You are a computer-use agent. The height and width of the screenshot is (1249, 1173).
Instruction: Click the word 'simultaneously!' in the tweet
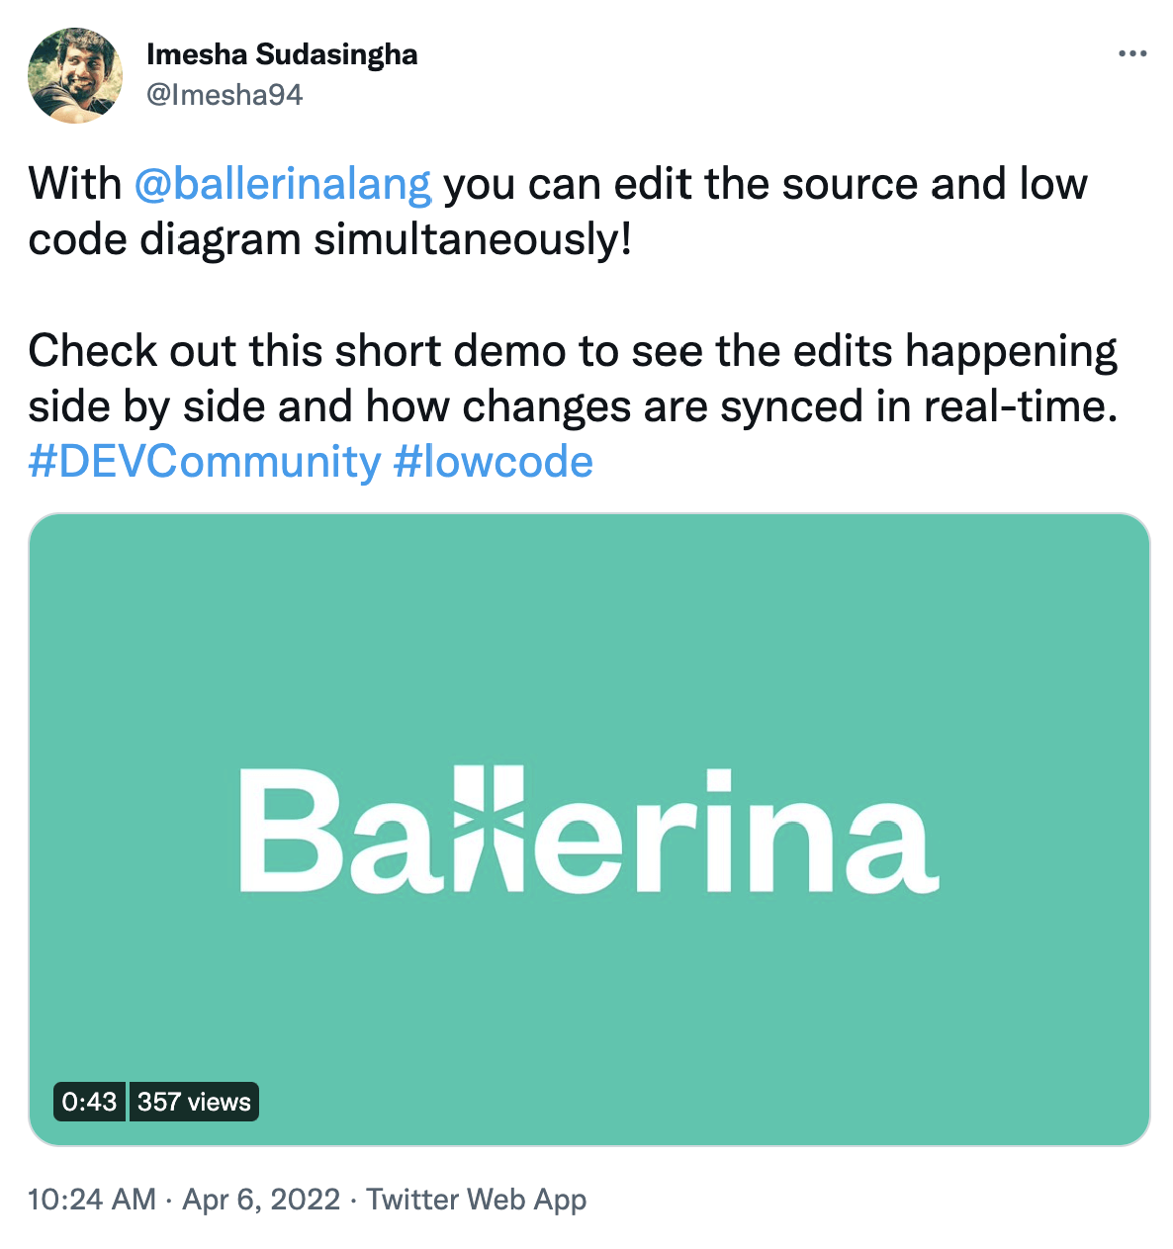coord(473,240)
